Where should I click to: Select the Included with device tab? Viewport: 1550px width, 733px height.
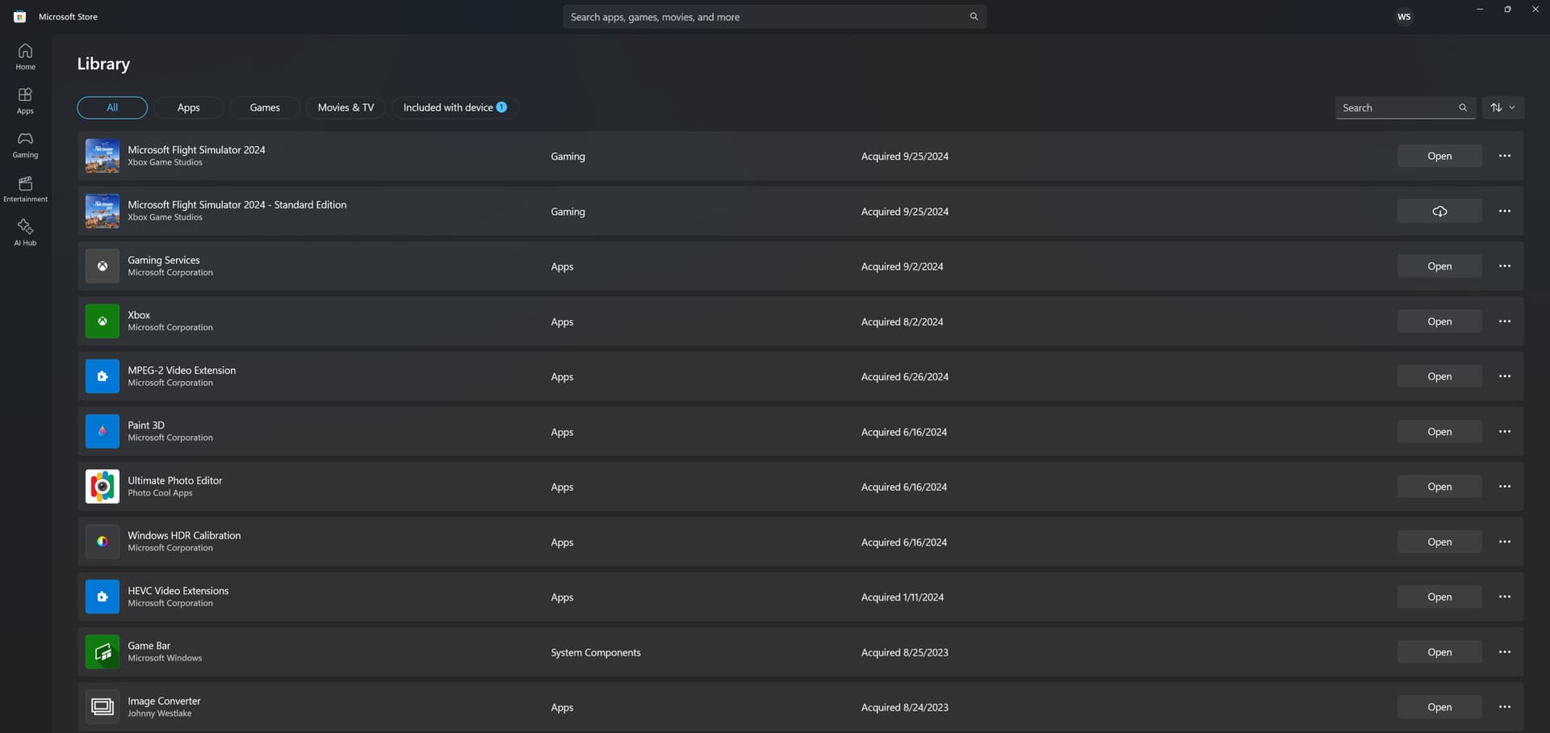455,107
